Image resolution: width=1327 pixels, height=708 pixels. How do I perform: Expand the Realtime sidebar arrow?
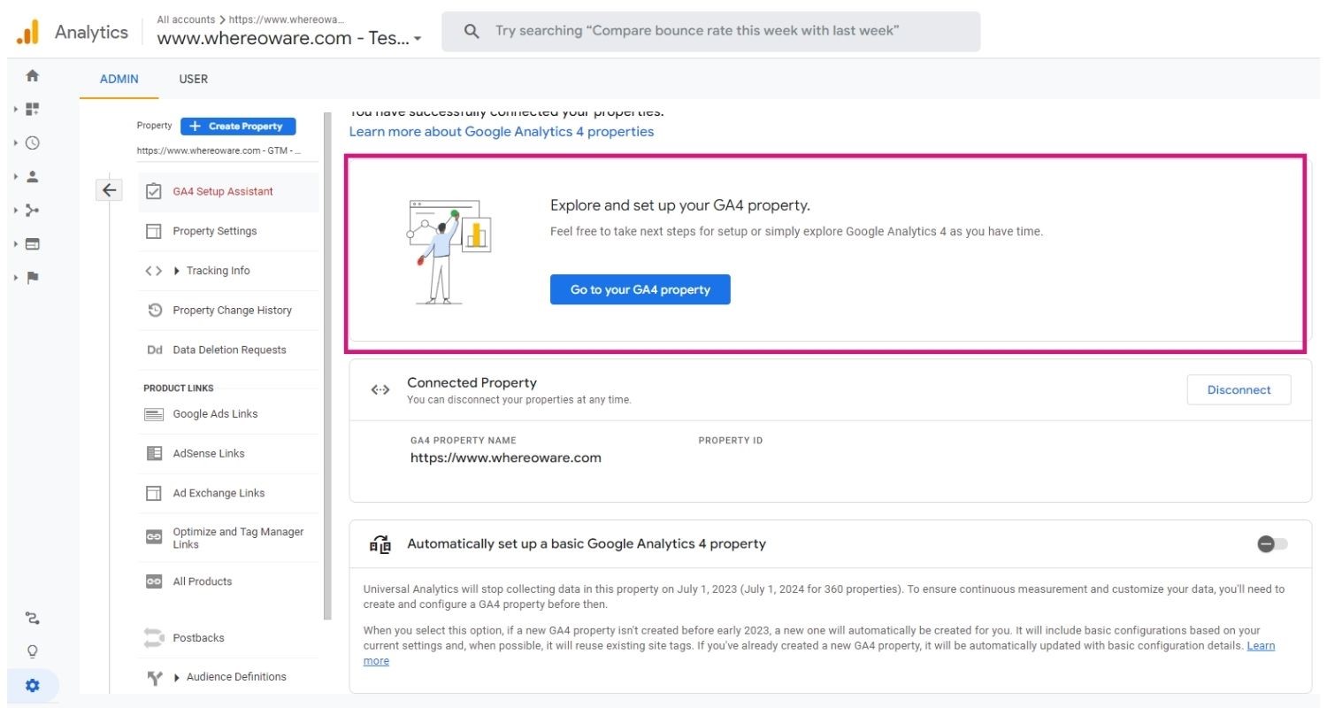[x=17, y=142]
